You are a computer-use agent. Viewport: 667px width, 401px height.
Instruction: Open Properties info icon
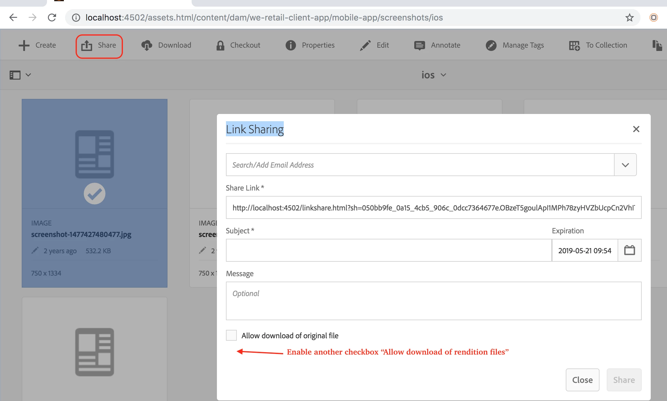click(x=290, y=46)
